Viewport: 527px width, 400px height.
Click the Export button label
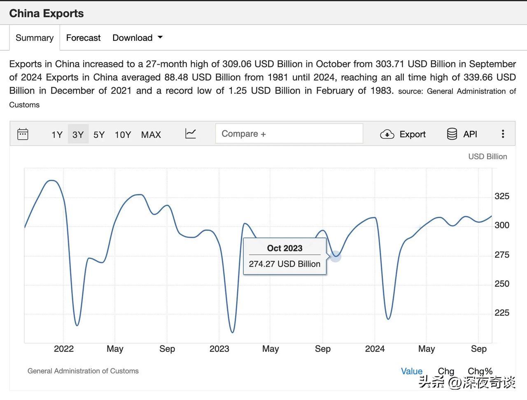click(413, 134)
